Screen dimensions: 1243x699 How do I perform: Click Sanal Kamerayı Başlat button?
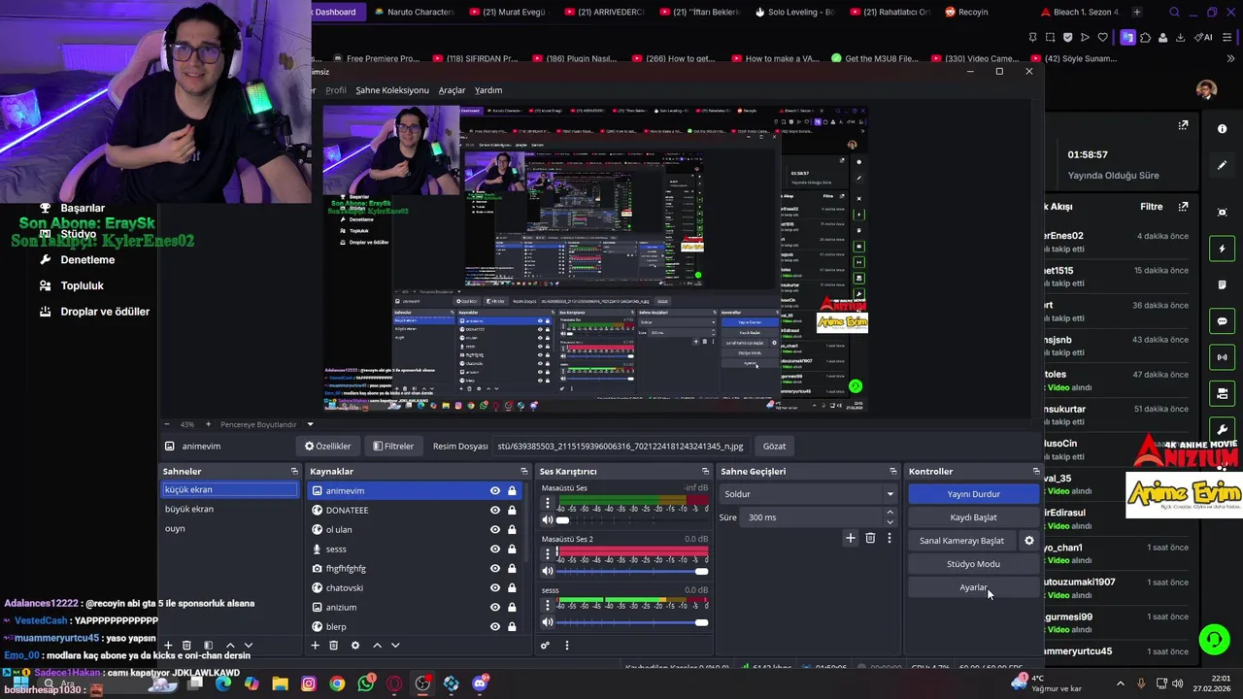pyautogui.click(x=962, y=541)
